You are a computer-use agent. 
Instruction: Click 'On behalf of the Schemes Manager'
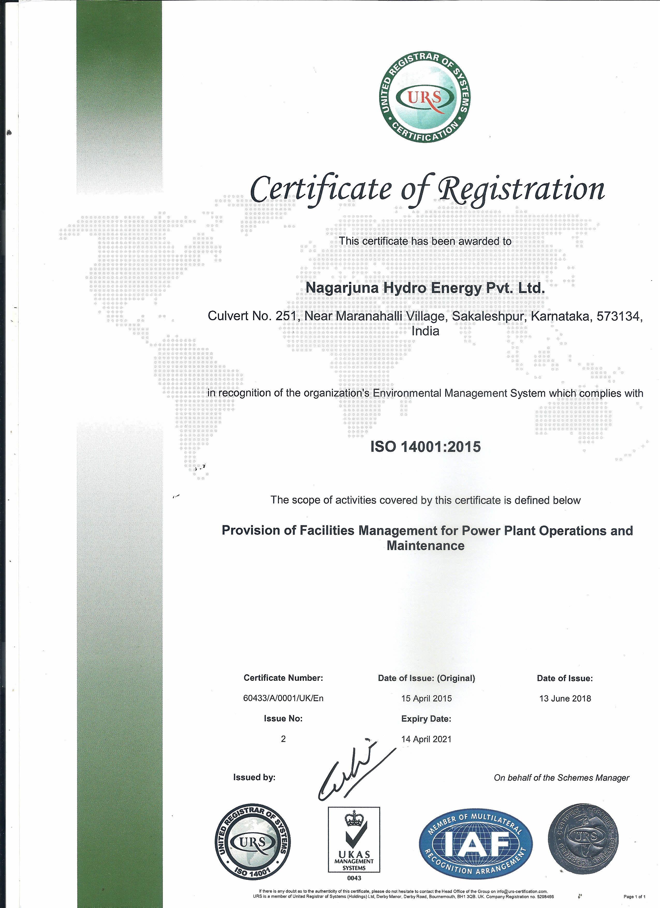tap(562, 778)
